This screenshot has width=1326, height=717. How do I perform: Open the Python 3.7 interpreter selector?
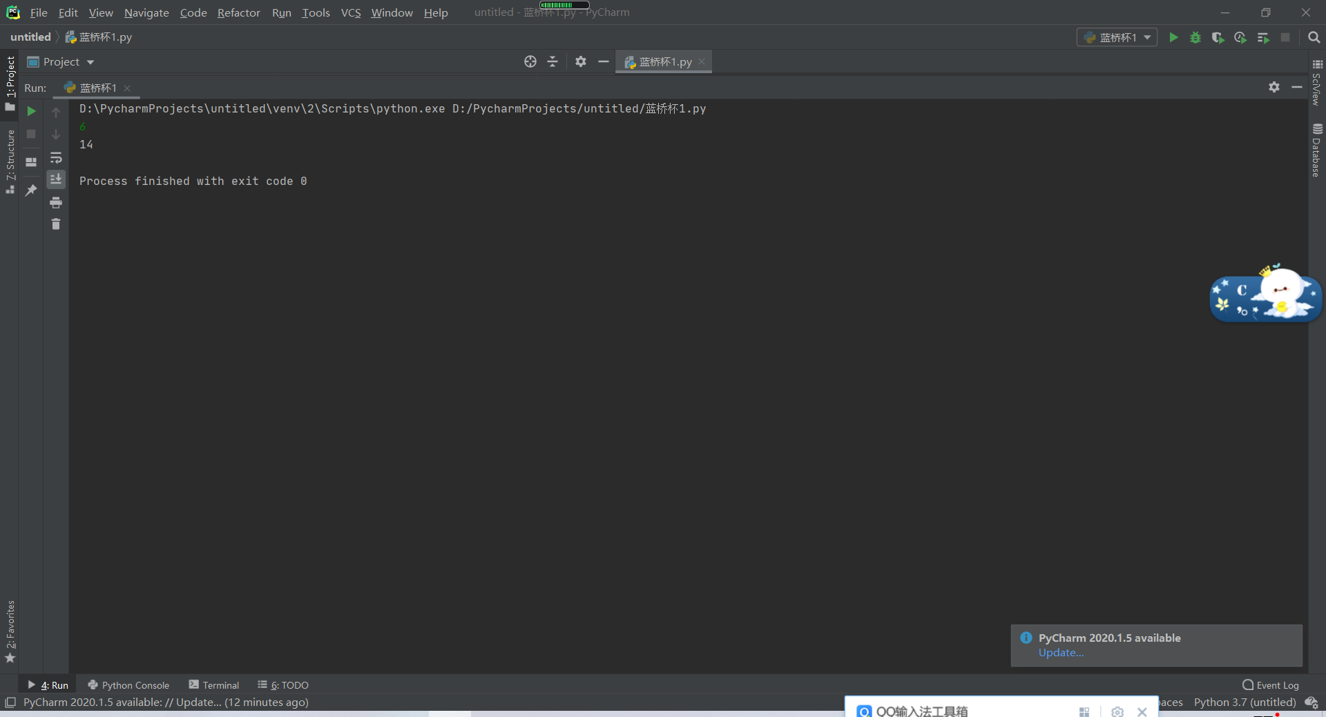coord(1244,703)
